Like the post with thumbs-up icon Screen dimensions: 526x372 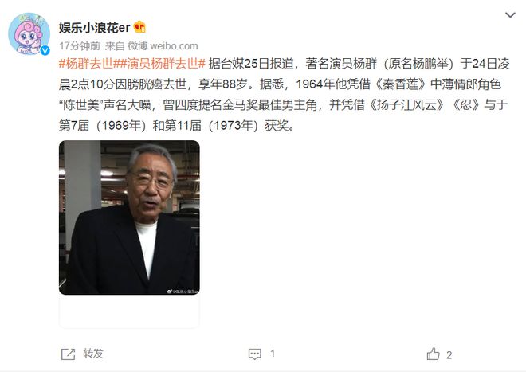(x=433, y=354)
